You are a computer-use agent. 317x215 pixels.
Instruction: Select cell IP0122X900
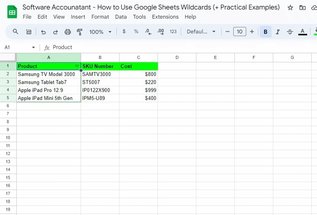100,90
